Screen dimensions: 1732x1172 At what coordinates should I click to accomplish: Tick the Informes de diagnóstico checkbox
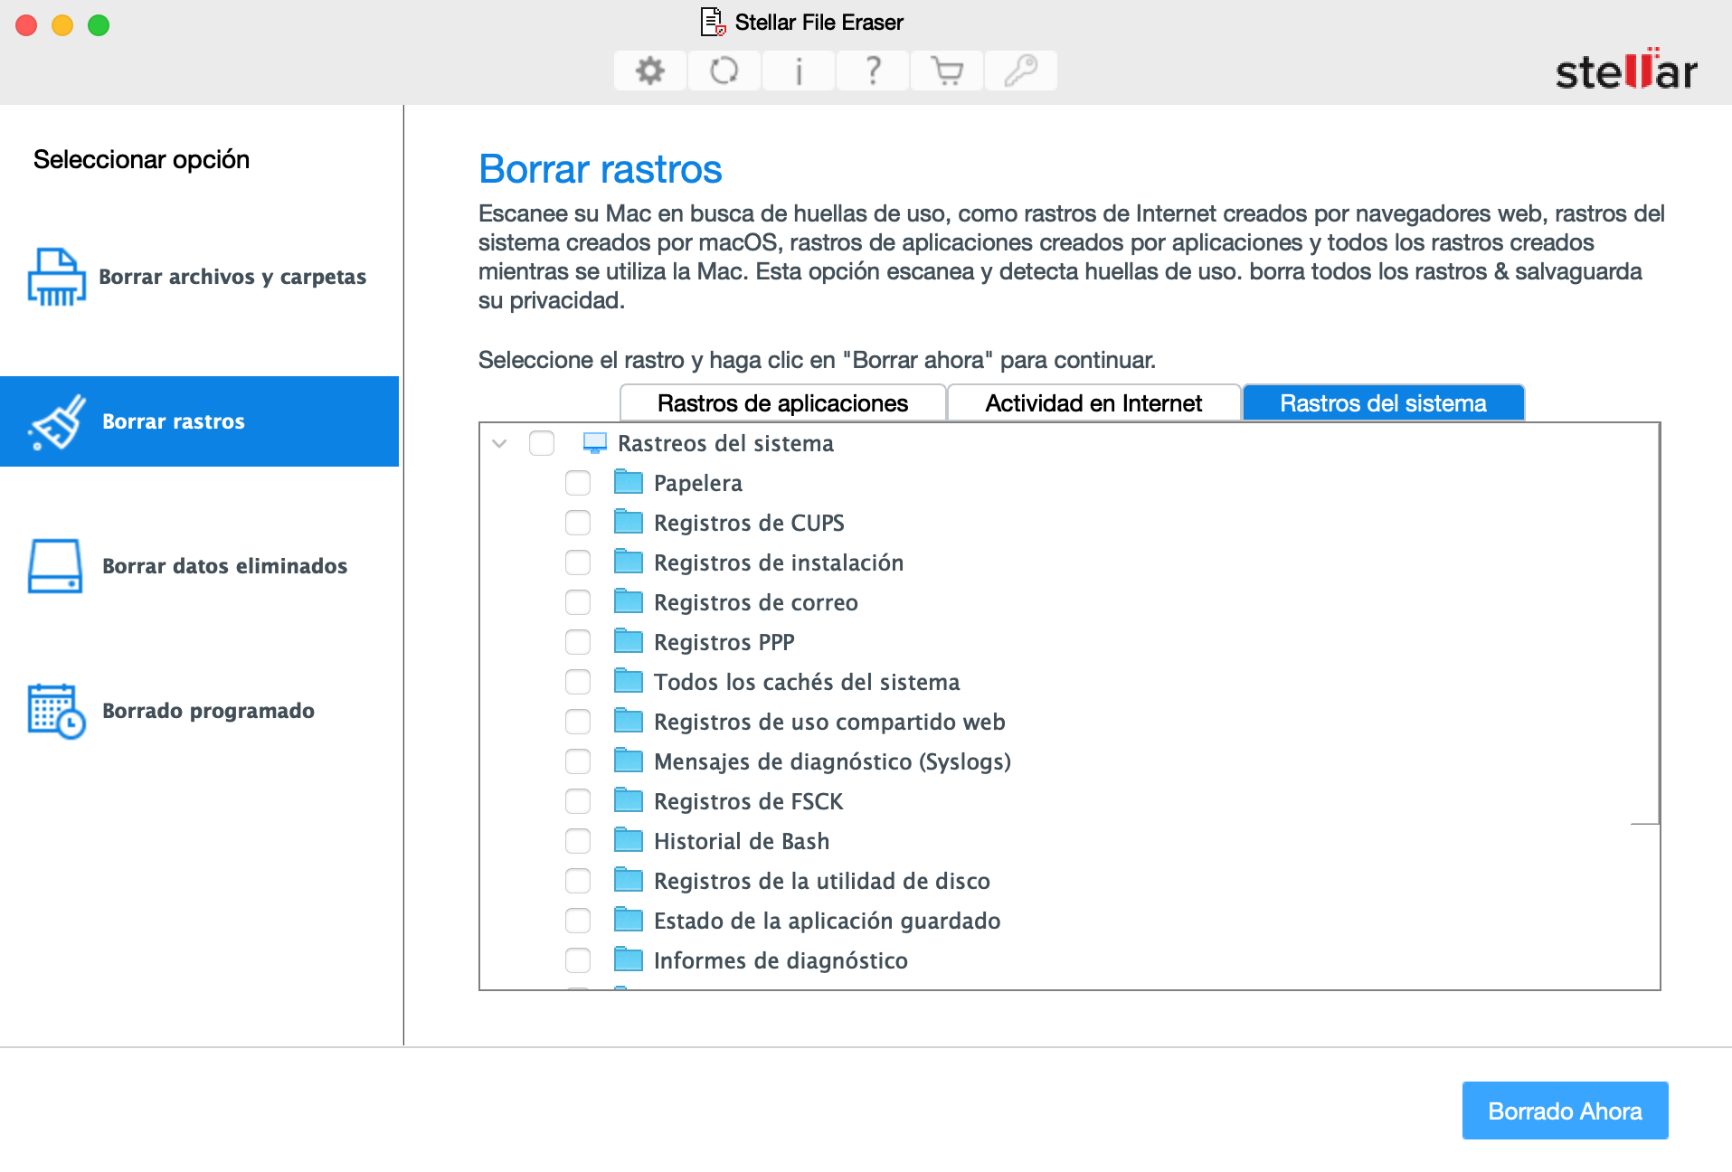click(x=578, y=960)
